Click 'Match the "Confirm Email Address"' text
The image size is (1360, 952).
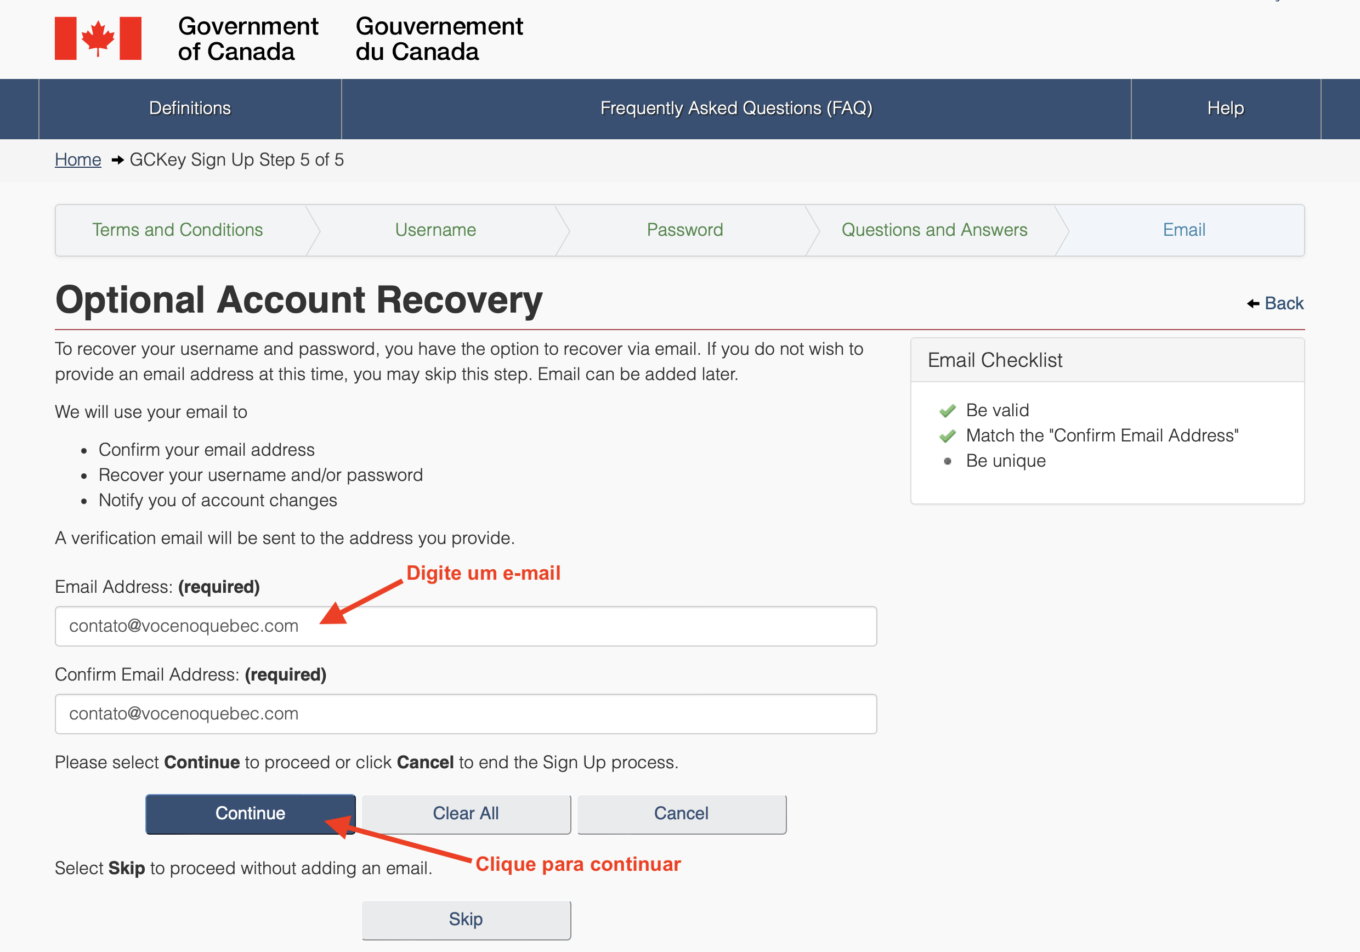1102,436
